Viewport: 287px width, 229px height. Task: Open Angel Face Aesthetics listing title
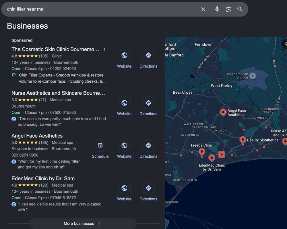(x=37, y=136)
